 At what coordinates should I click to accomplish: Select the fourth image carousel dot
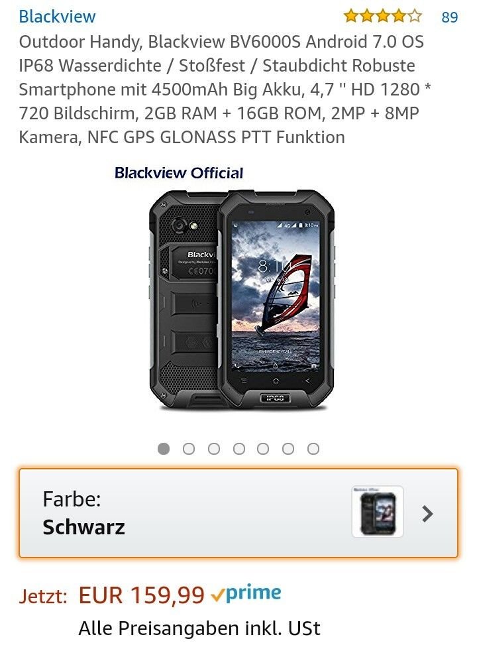239,448
